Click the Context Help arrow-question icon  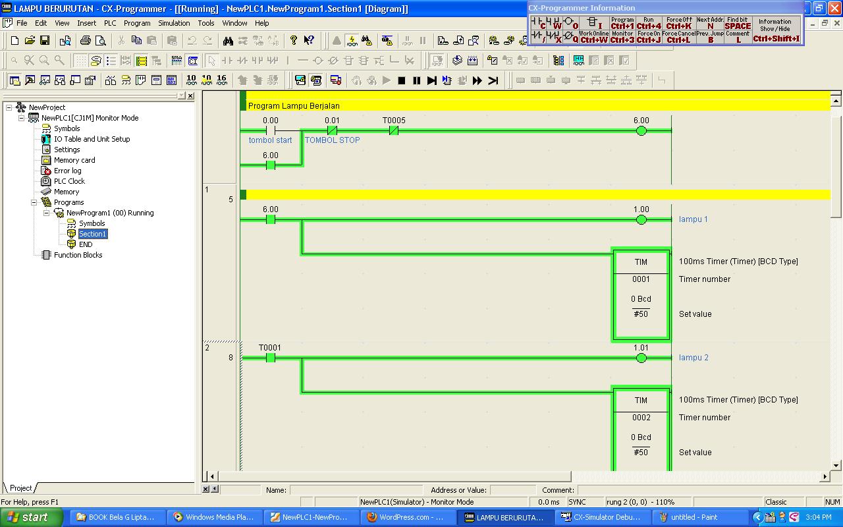pos(309,41)
